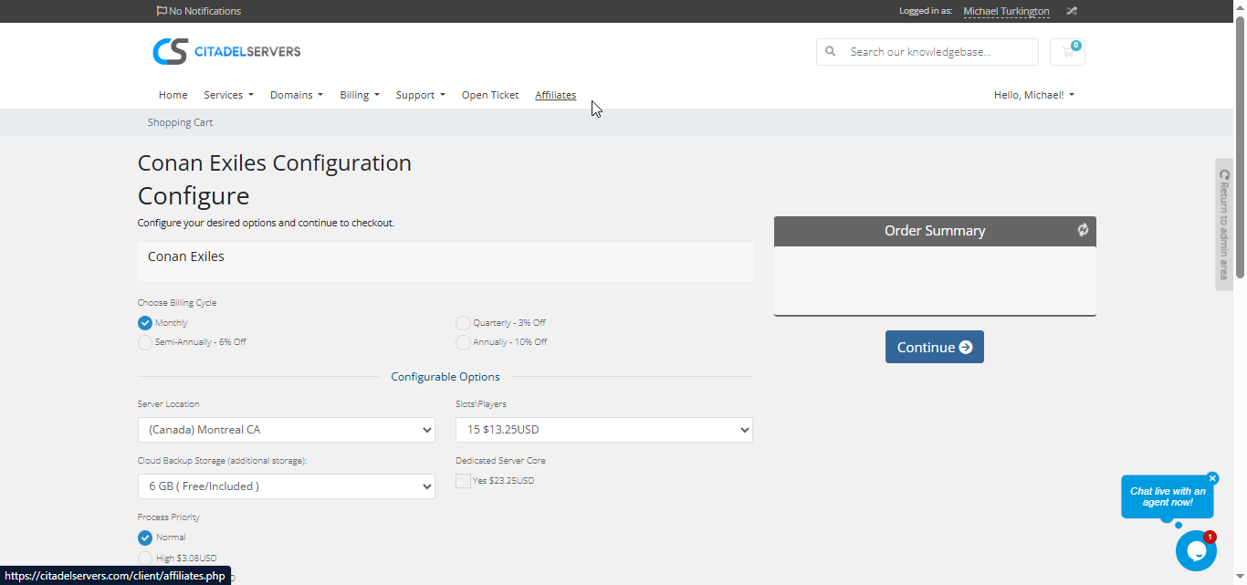Refresh the Order Summary panel
The height and width of the screenshot is (585, 1247).
coord(1083,230)
